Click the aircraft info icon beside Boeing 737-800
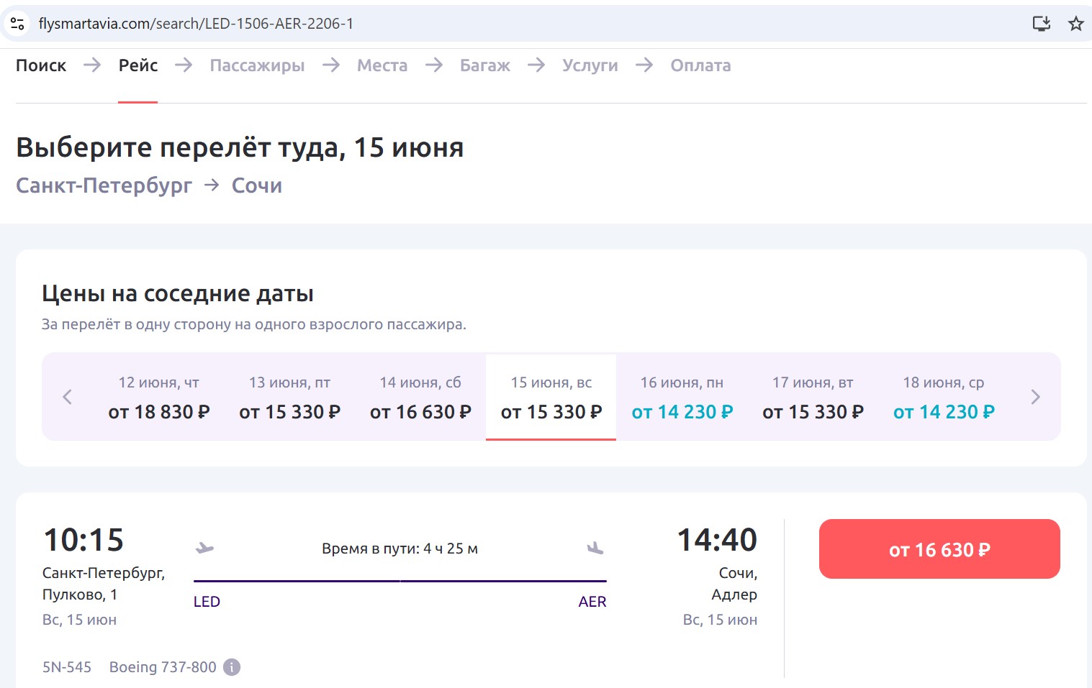Viewport: 1092px width, 688px height. (232, 667)
